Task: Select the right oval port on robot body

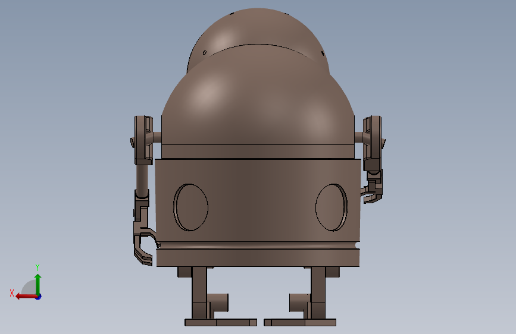Action: (332, 207)
